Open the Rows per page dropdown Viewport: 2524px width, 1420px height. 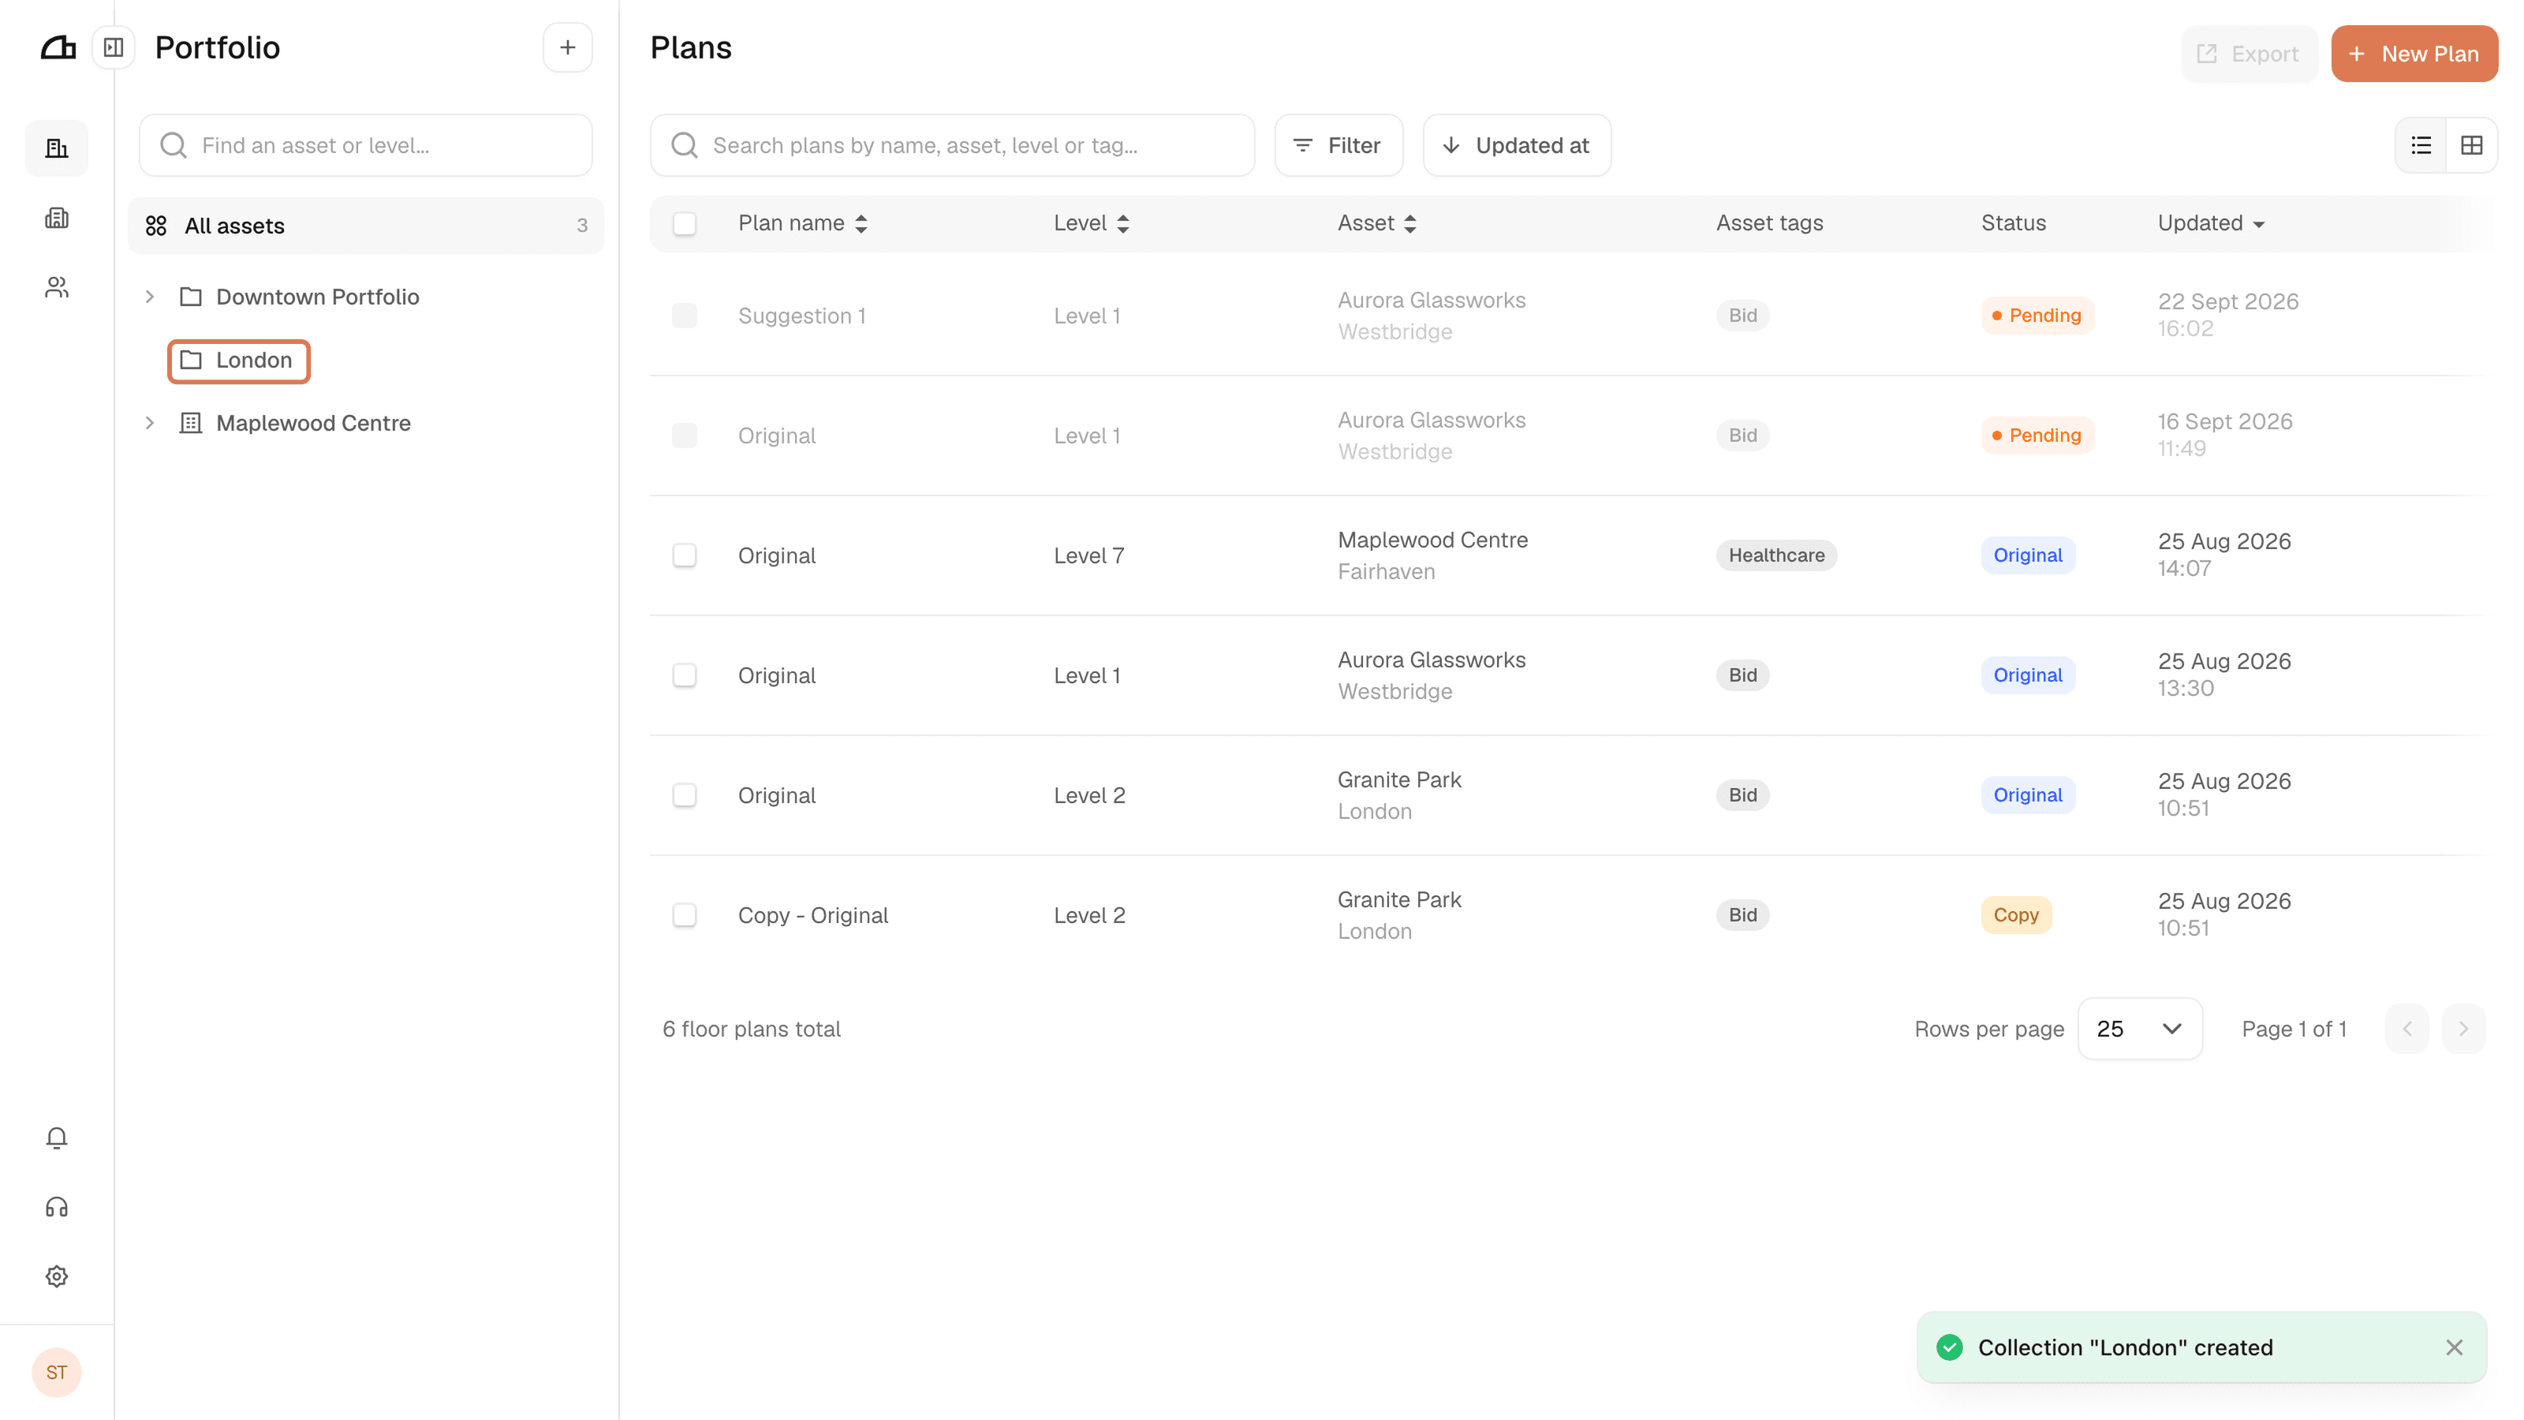pyautogui.click(x=2140, y=1029)
